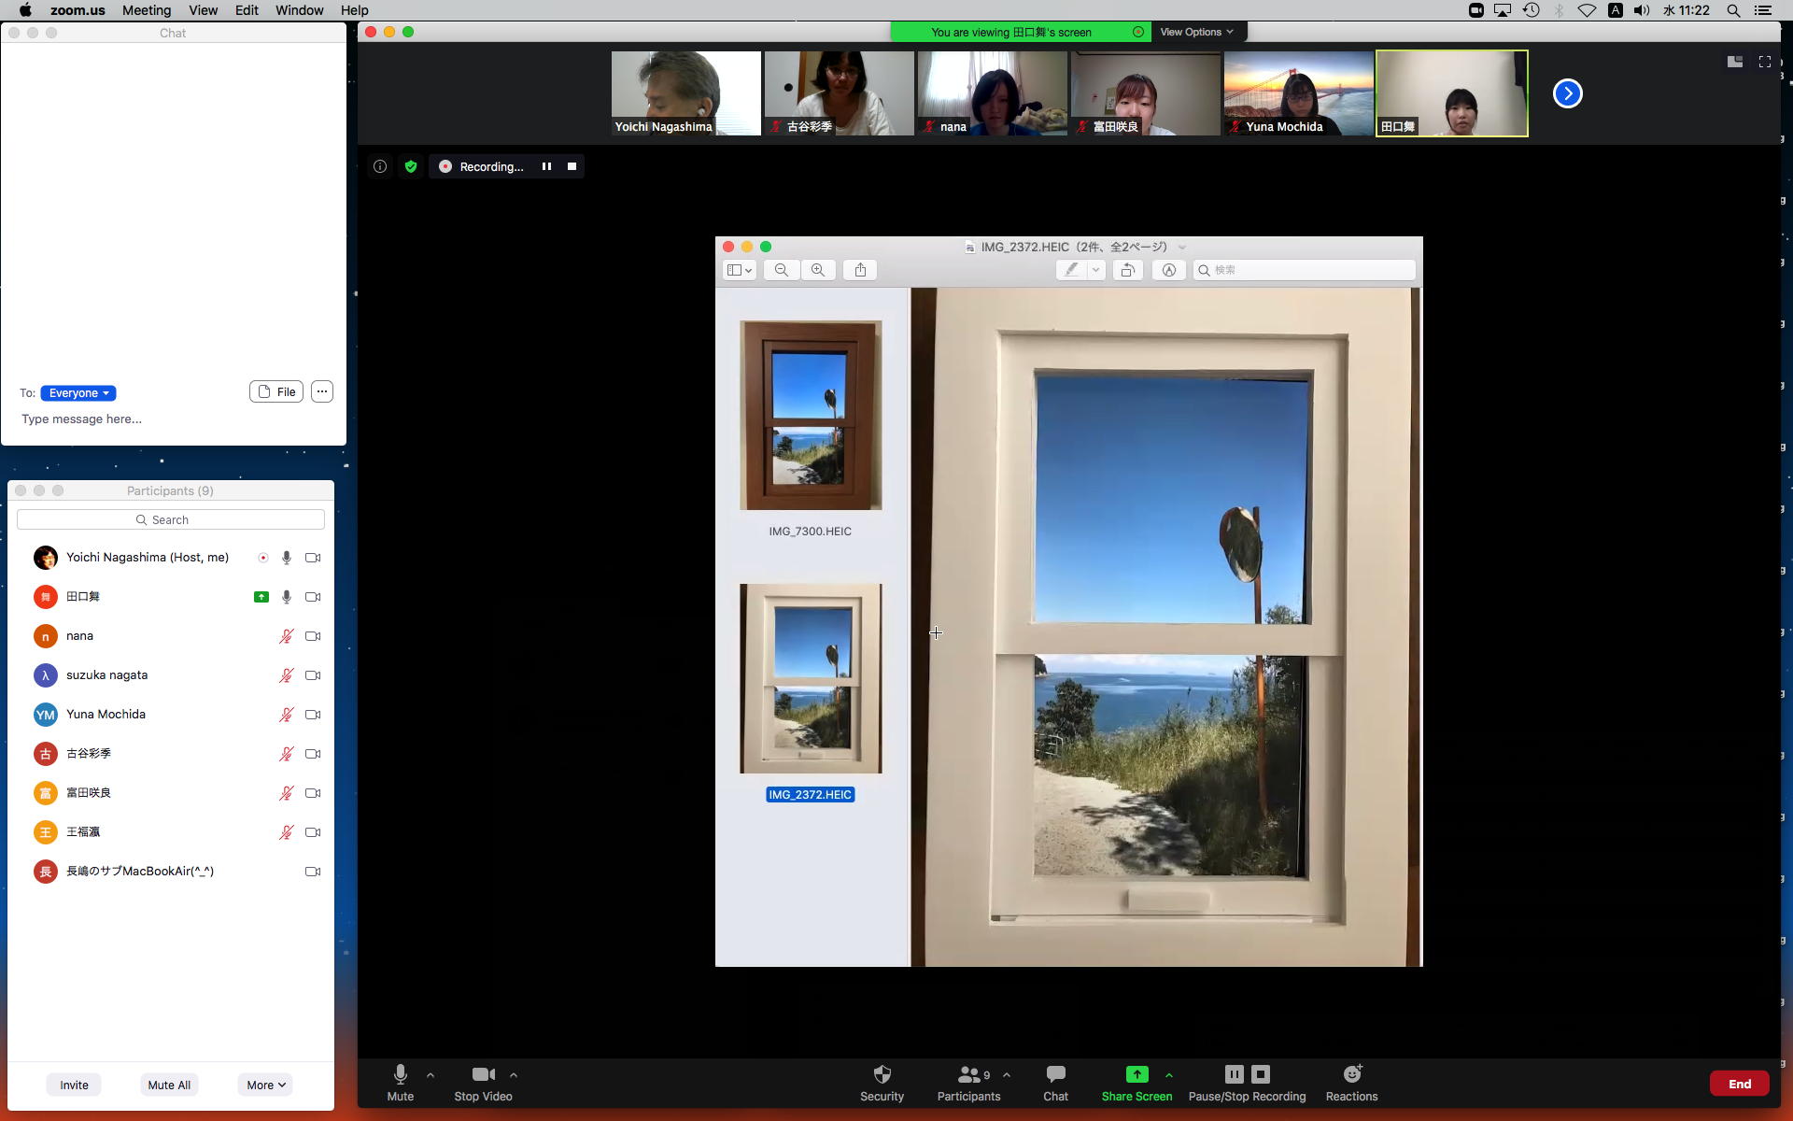Pause the recording in top indicator

(546, 166)
